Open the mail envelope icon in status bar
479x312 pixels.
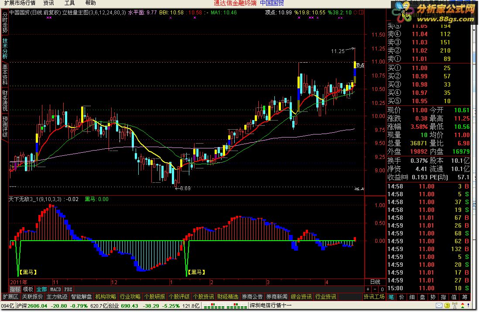pyautogui.click(x=439, y=305)
